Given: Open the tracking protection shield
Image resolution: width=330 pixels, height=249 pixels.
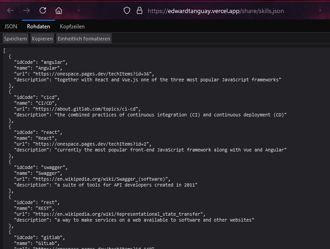Looking at the screenshot, I should pyautogui.click(x=127, y=10).
